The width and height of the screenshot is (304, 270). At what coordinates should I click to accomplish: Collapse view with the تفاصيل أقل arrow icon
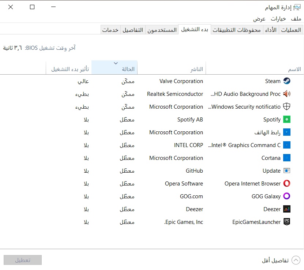(x=296, y=260)
